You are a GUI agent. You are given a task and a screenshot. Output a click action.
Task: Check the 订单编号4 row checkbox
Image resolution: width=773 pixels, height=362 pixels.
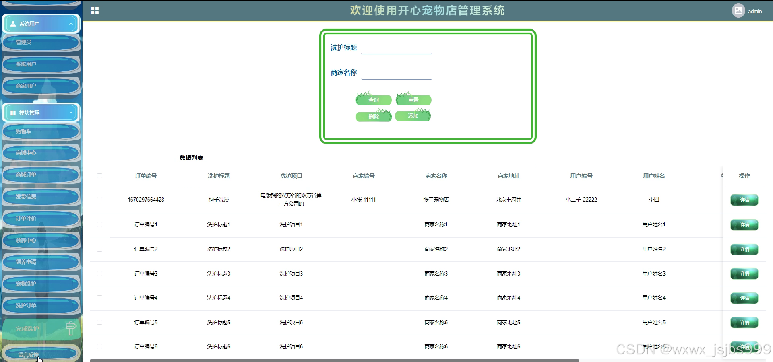click(x=99, y=298)
